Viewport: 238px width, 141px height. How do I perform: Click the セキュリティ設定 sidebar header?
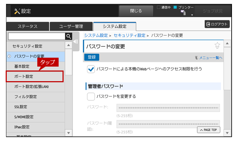click(x=36, y=46)
